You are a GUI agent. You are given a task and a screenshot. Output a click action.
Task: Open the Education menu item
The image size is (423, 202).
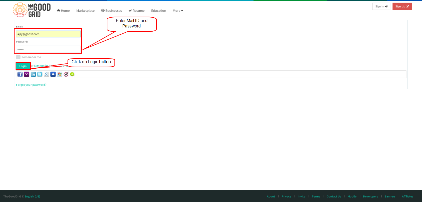(x=159, y=11)
